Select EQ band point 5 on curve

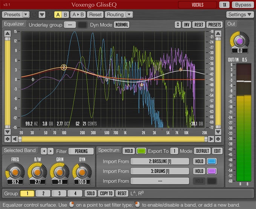(181, 70)
